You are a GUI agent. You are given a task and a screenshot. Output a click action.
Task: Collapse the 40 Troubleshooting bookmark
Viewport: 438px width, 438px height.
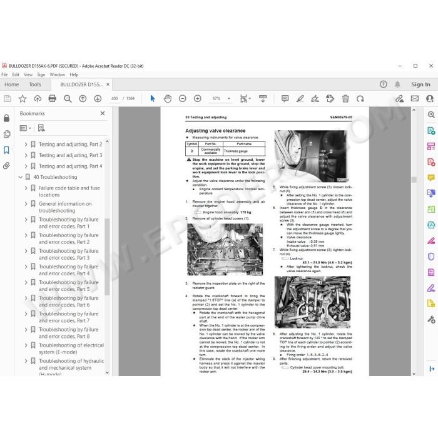[20, 177]
